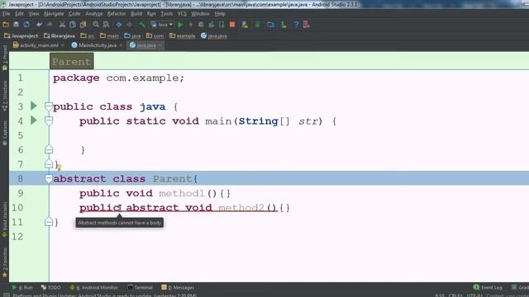Open the Project tool window from the left sidebar
This screenshot has height=297, width=529.
[x=4, y=58]
